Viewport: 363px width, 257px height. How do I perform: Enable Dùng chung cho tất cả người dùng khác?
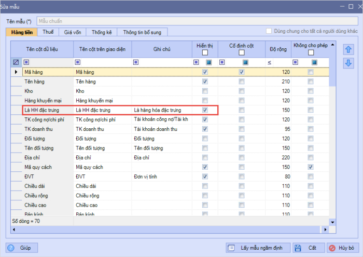point(269,31)
